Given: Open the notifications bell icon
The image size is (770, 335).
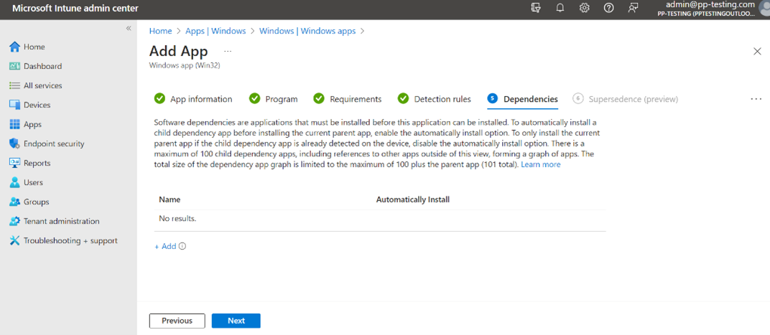Looking at the screenshot, I should click(x=560, y=8).
